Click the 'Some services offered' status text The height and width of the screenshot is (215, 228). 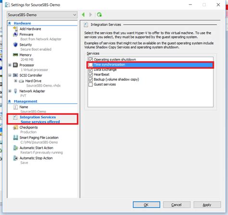[40, 122]
